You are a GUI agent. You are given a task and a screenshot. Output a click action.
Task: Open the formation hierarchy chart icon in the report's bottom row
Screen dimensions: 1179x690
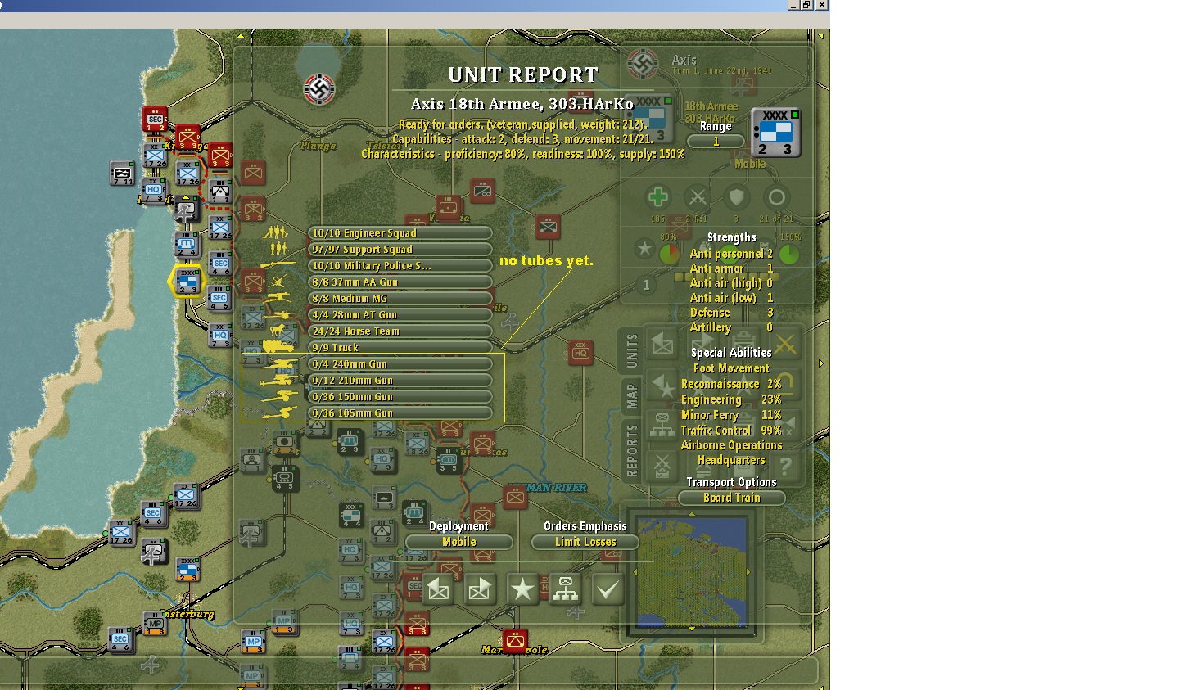coord(566,589)
